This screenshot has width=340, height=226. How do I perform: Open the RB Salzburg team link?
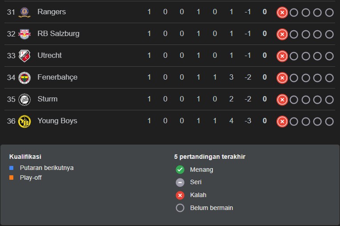click(58, 34)
